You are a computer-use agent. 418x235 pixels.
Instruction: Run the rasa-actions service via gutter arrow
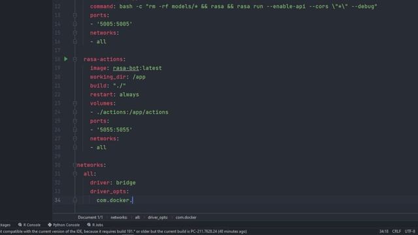[x=65, y=59]
